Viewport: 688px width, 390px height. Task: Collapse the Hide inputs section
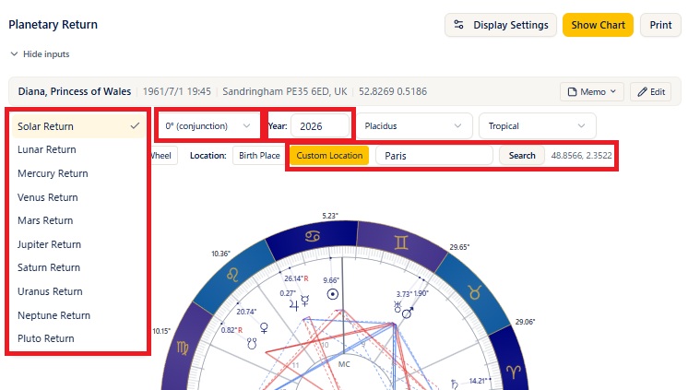click(40, 54)
